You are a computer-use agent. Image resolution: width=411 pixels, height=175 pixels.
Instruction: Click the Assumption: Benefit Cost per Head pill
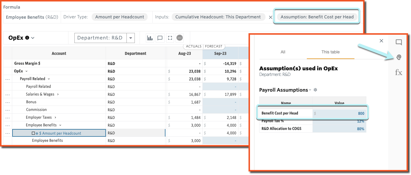pyautogui.click(x=317, y=17)
